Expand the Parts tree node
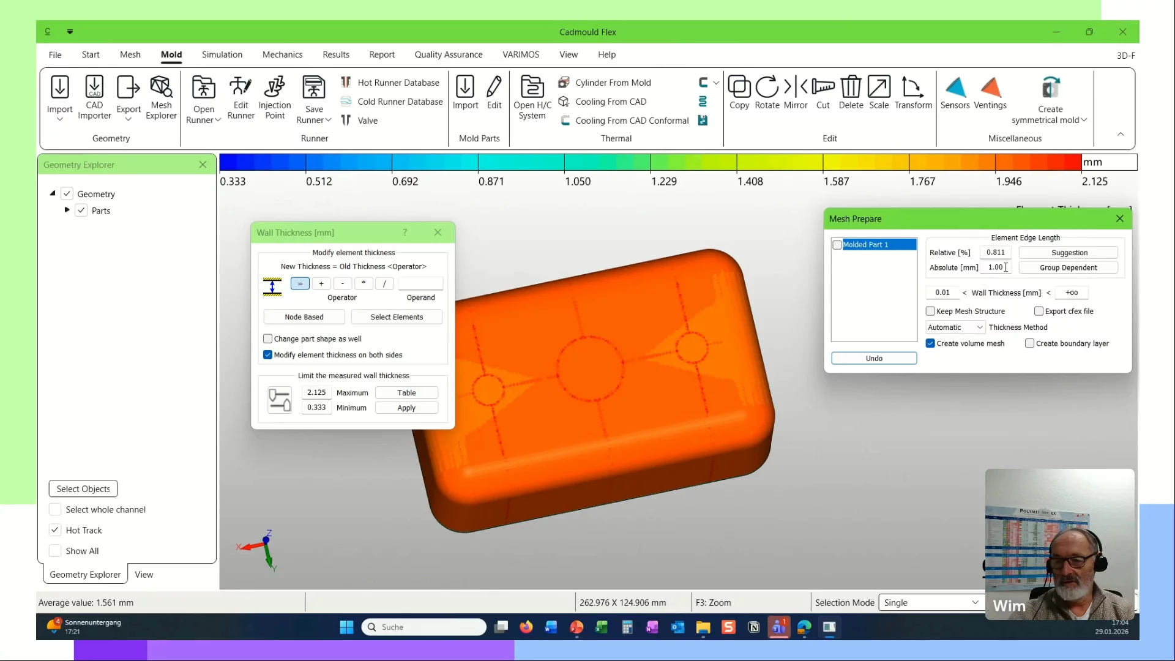 [67, 210]
